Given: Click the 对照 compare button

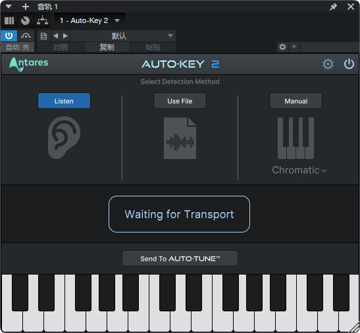Looking at the screenshot, I should (x=61, y=47).
